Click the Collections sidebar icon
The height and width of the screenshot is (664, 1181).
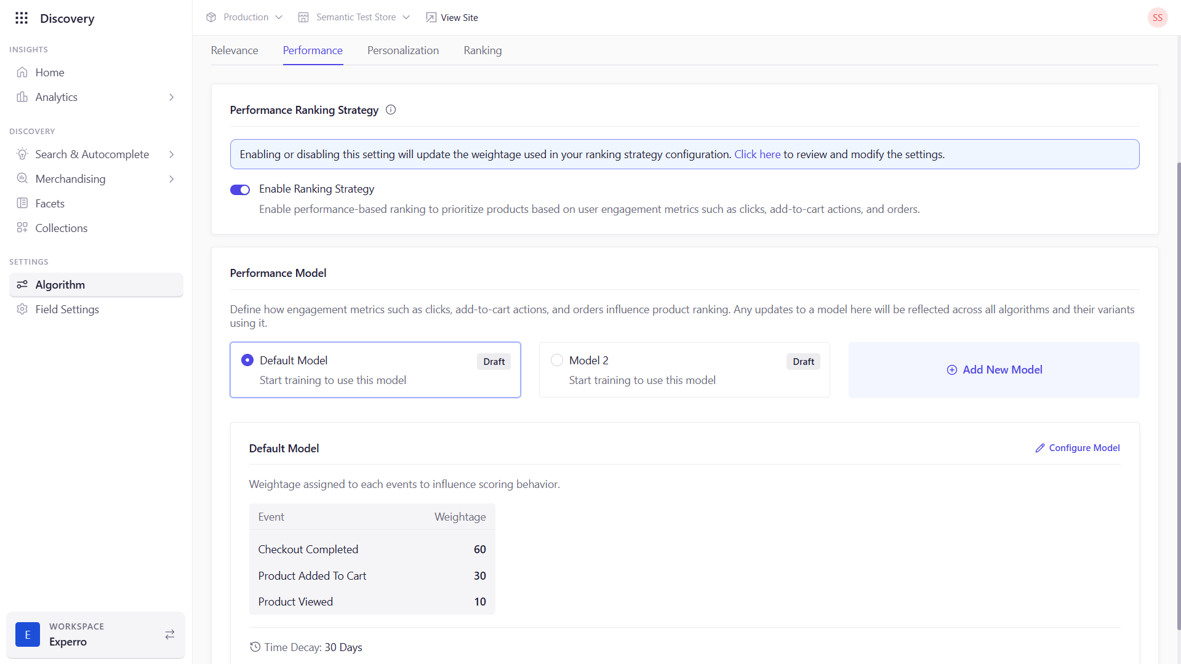[x=22, y=228]
